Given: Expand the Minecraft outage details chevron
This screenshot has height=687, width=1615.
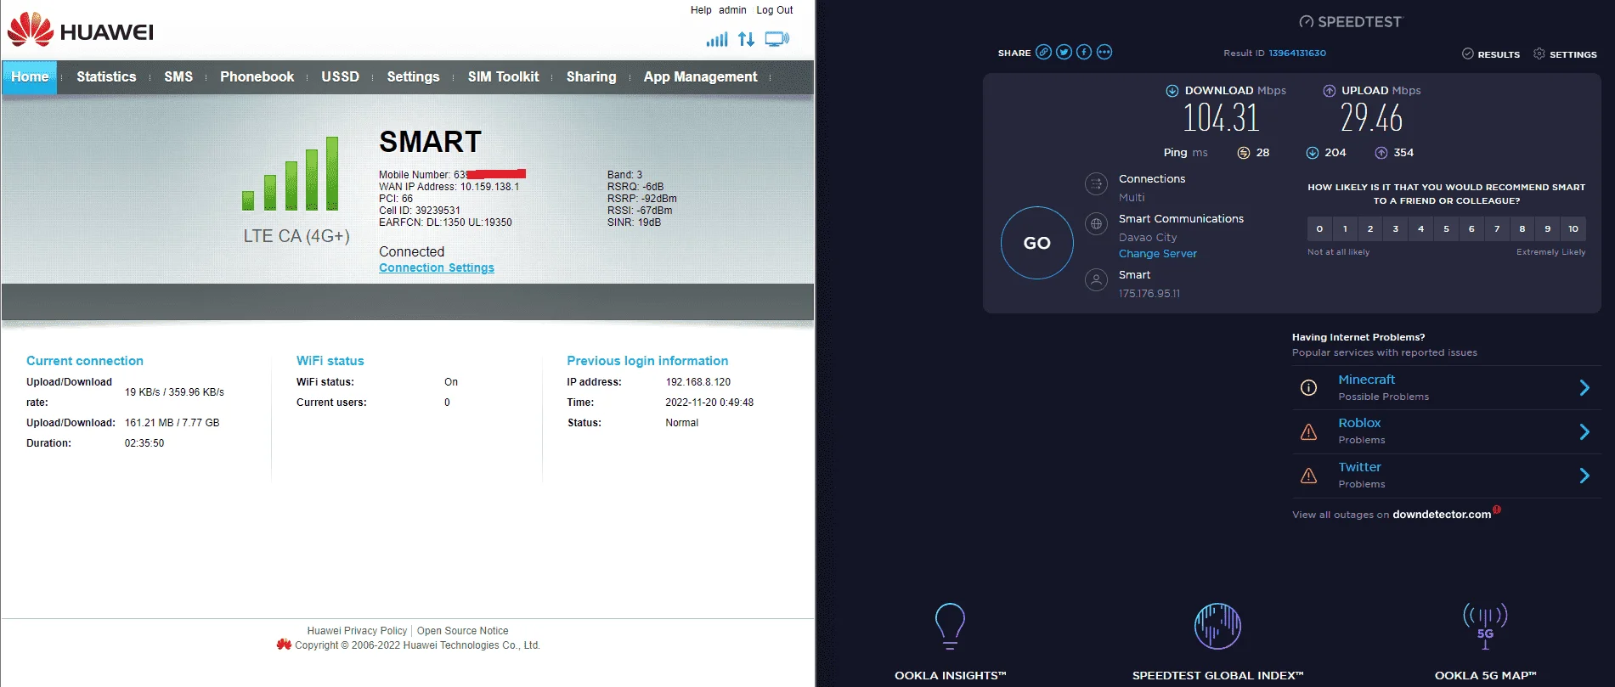Looking at the screenshot, I should [x=1584, y=388].
